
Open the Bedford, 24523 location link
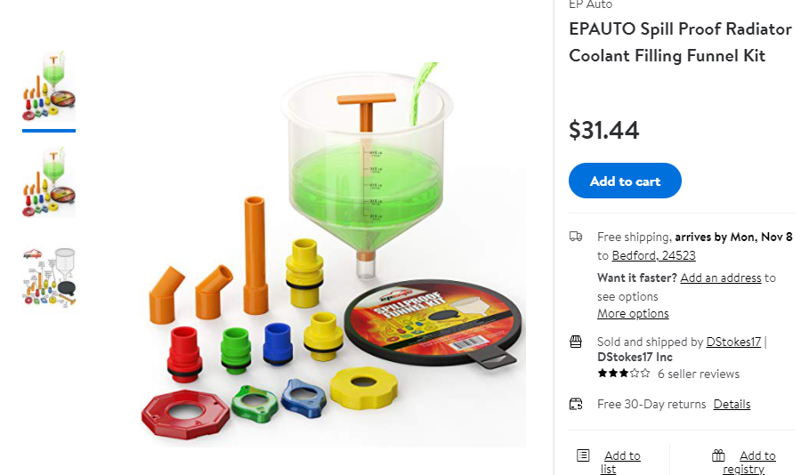click(654, 256)
